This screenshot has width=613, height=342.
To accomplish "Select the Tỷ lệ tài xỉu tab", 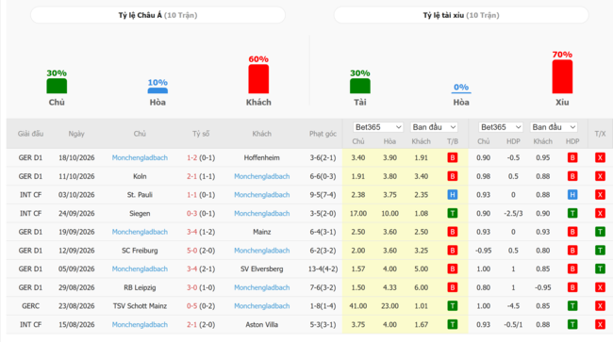I will [x=461, y=15].
